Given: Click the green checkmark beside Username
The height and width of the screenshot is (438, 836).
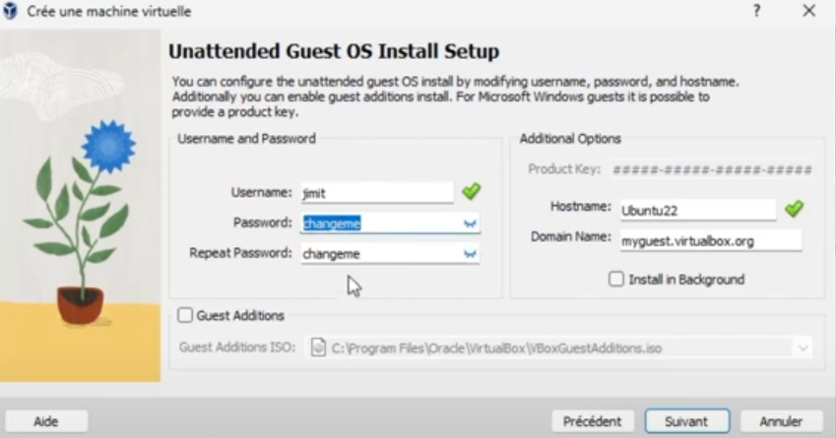Looking at the screenshot, I should point(472,191).
